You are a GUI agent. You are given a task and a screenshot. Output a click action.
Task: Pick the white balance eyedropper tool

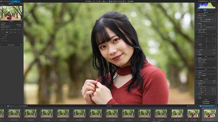[x=203, y=17]
